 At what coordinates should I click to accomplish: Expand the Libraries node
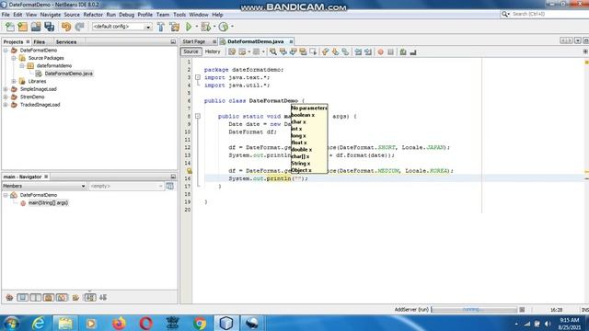click(x=14, y=82)
